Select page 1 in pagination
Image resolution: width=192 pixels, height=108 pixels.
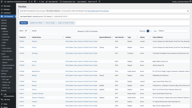(x=148, y=31)
